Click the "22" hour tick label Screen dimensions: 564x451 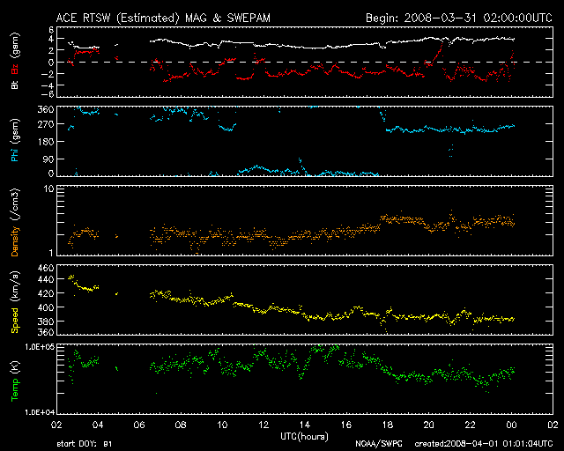[x=470, y=425]
